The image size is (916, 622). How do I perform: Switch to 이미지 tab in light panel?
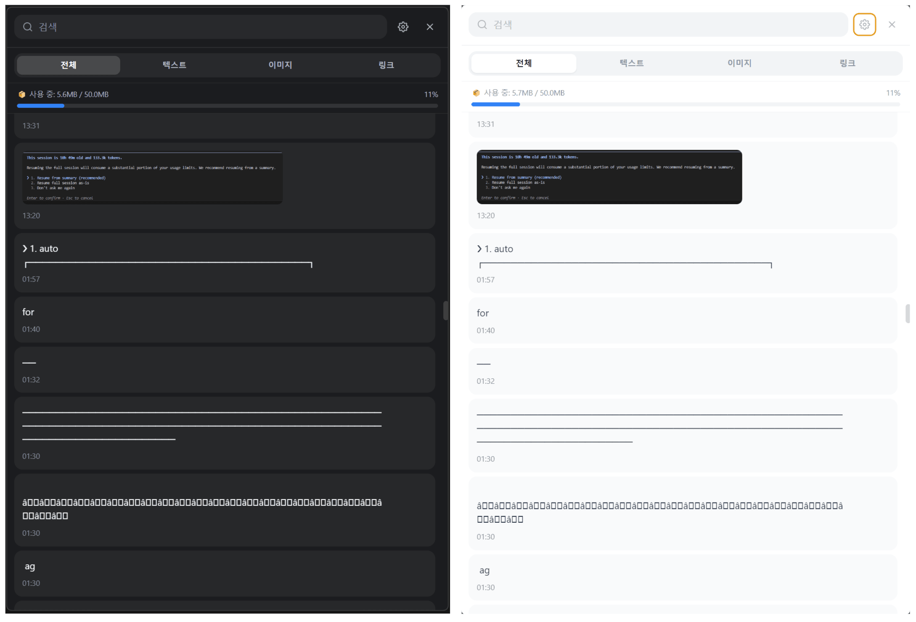click(x=739, y=64)
